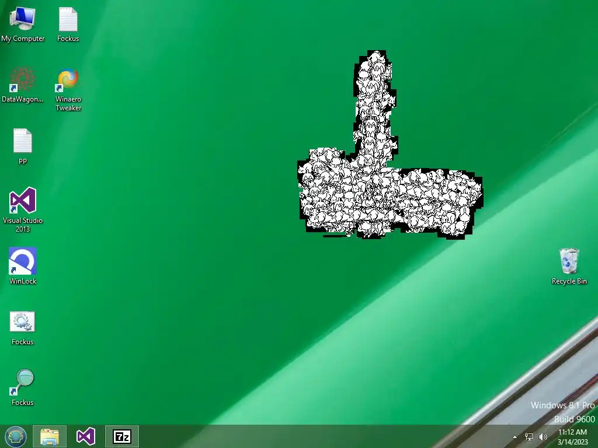Switch to the 7z taskbar button
This screenshot has width=598, height=448.
[122, 436]
